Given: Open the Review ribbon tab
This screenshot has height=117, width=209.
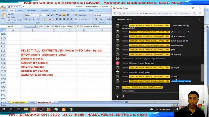Looking at the screenshot, I should (63, 10).
